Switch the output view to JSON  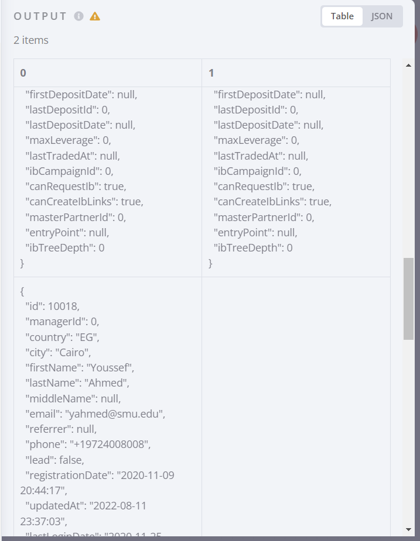[x=381, y=16]
